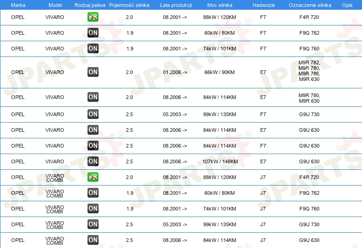Click the Pojemność silnika column header
The image size is (362, 248).
coord(129,5)
